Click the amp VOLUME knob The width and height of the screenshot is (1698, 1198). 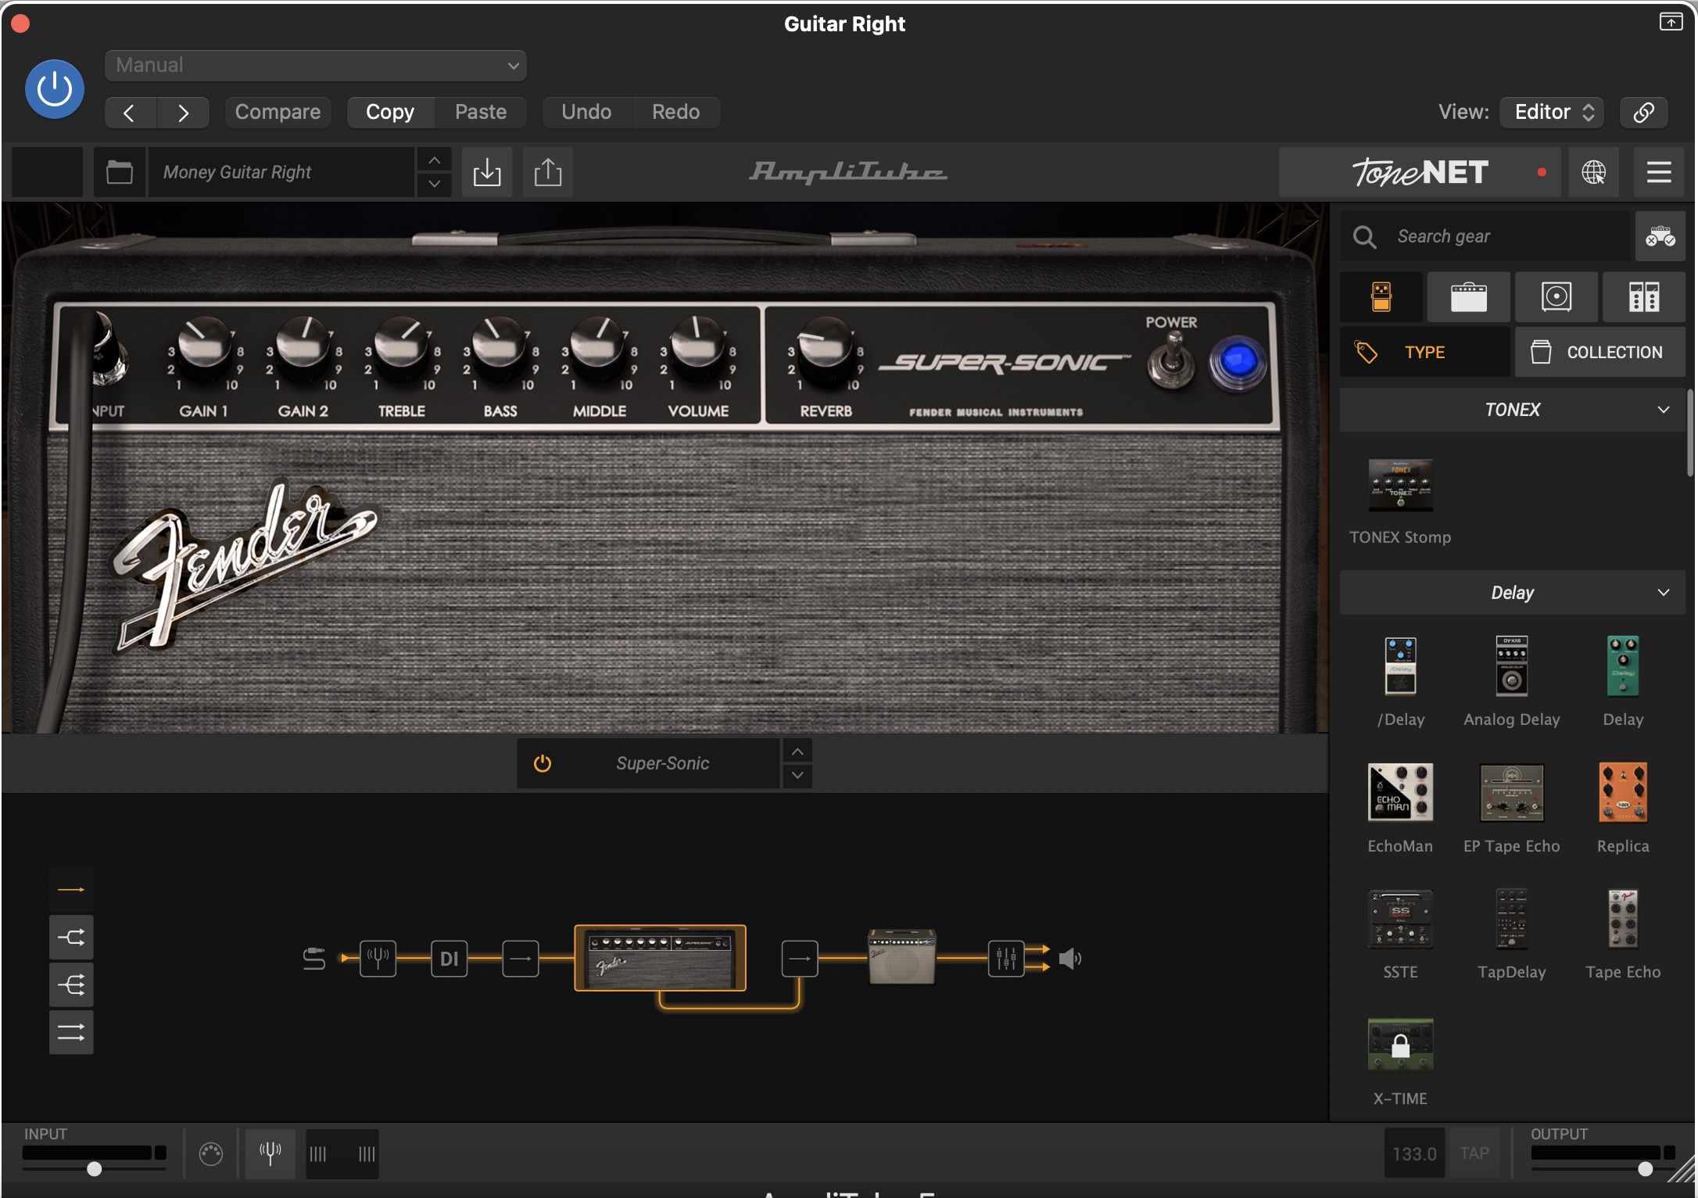(x=697, y=344)
